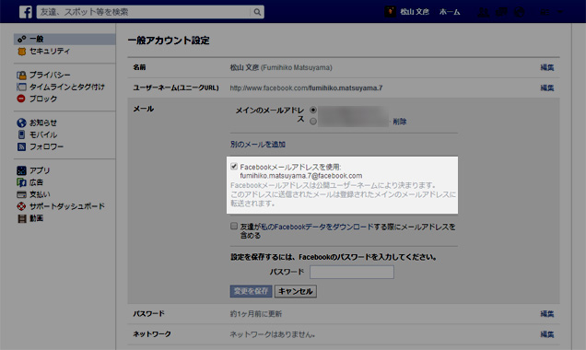The height and width of the screenshot is (350, 586).
Task: Click the ネットワークはありません text
Action: [x=273, y=334]
